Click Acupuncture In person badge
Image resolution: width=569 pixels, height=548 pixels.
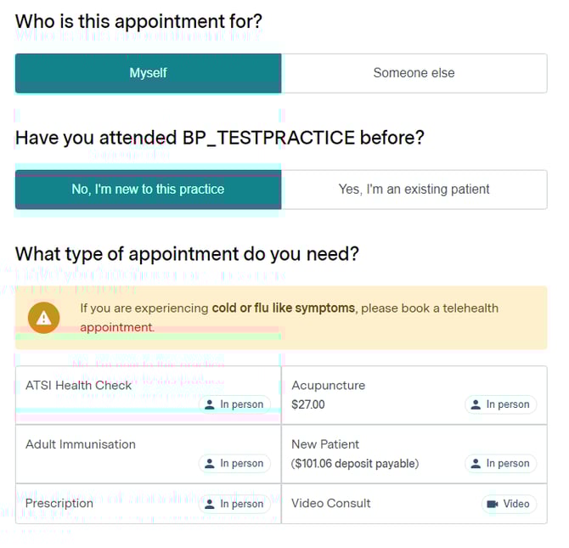pyautogui.click(x=500, y=404)
